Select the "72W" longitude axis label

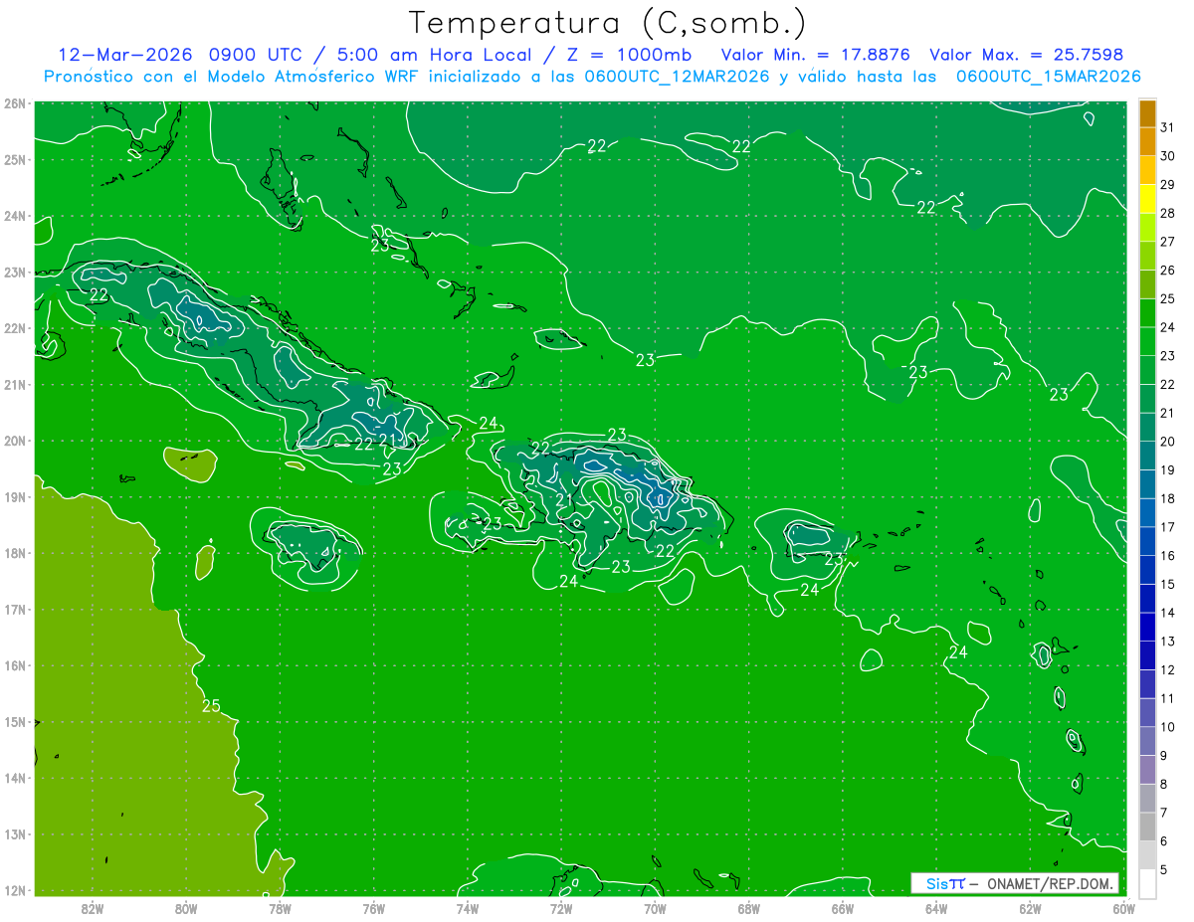coord(561,908)
